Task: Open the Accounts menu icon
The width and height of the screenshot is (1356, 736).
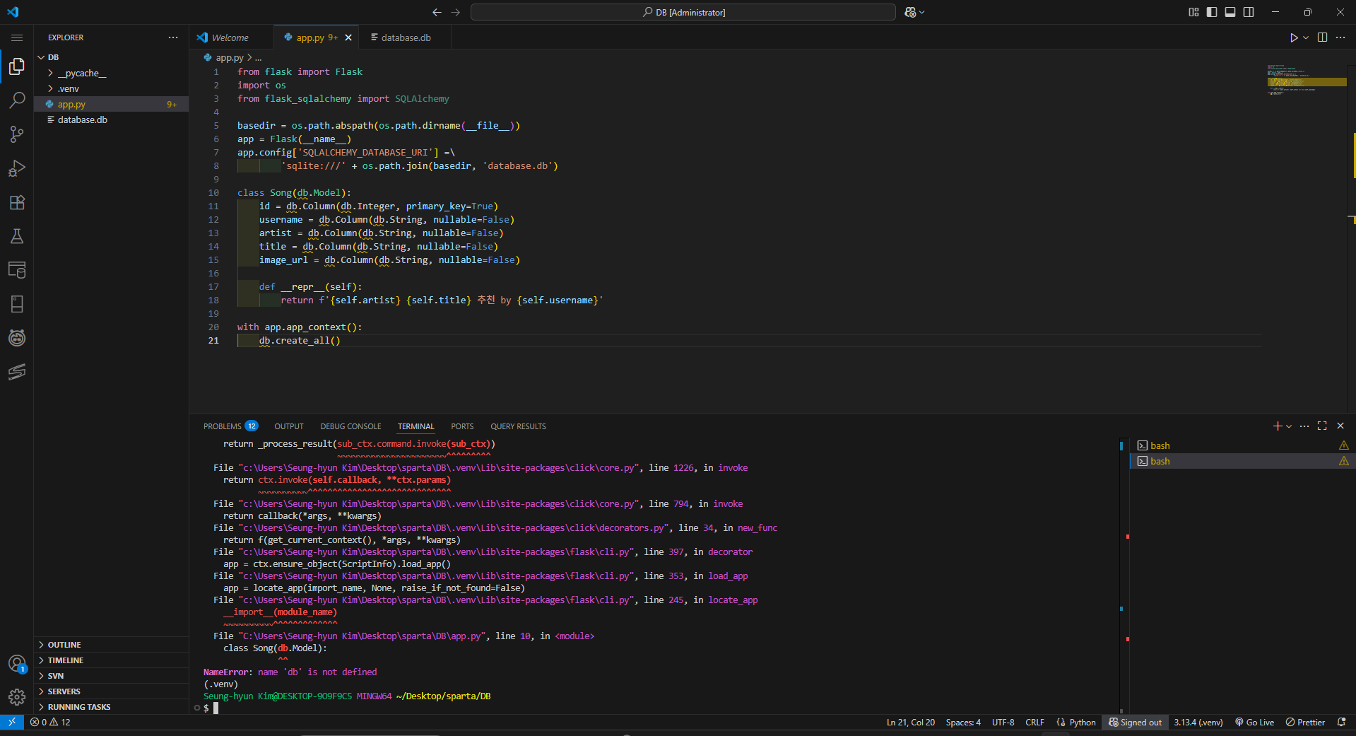Action: (x=17, y=664)
